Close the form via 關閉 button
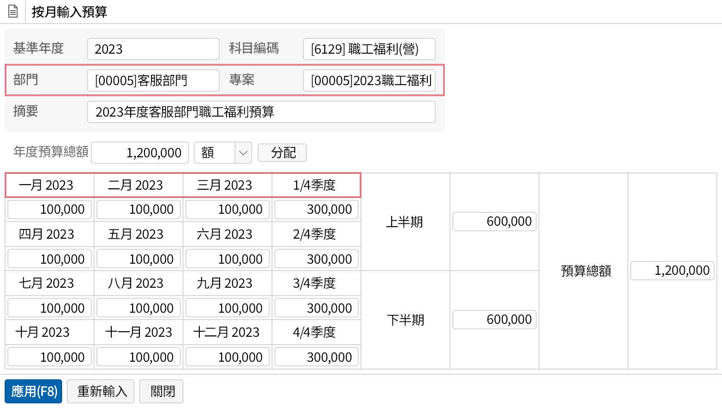 161,391
